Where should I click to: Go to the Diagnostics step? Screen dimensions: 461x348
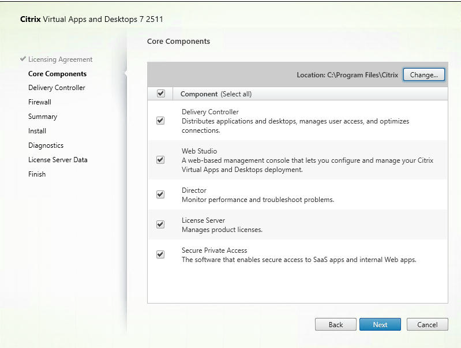(46, 145)
